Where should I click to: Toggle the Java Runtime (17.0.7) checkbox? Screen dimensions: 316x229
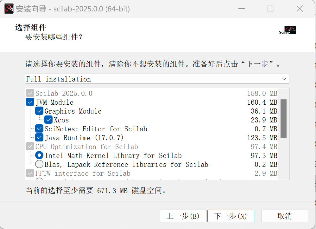(39, 137)
